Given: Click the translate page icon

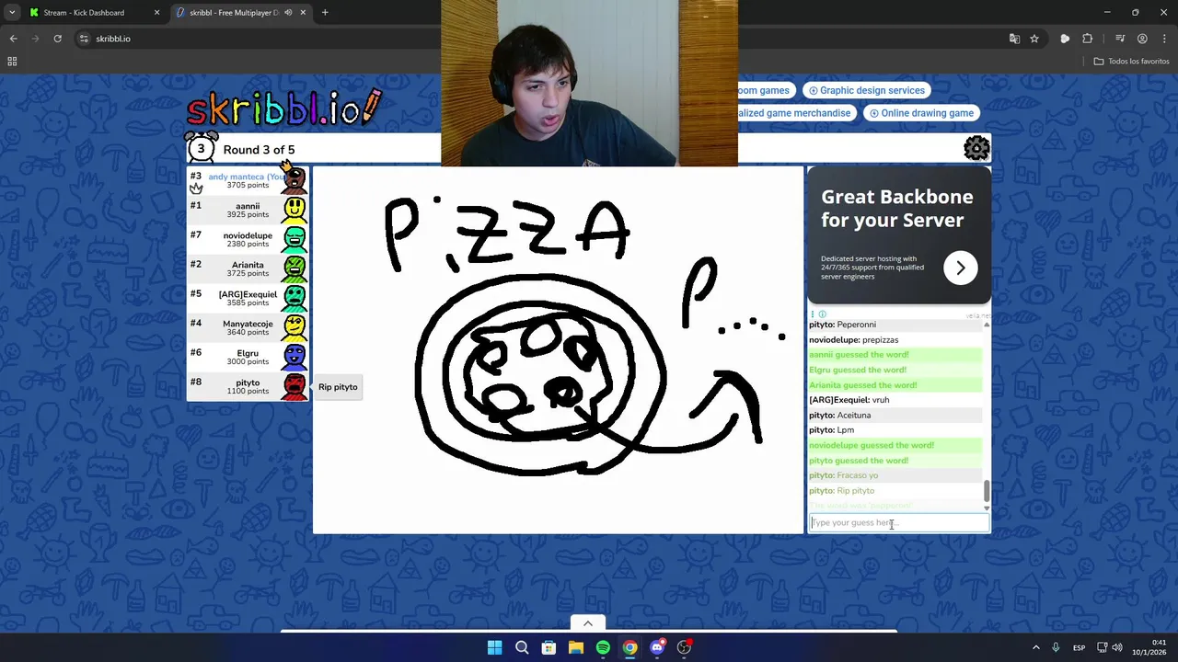Looking at the screenshot, I should click(x=1014, y=39).
